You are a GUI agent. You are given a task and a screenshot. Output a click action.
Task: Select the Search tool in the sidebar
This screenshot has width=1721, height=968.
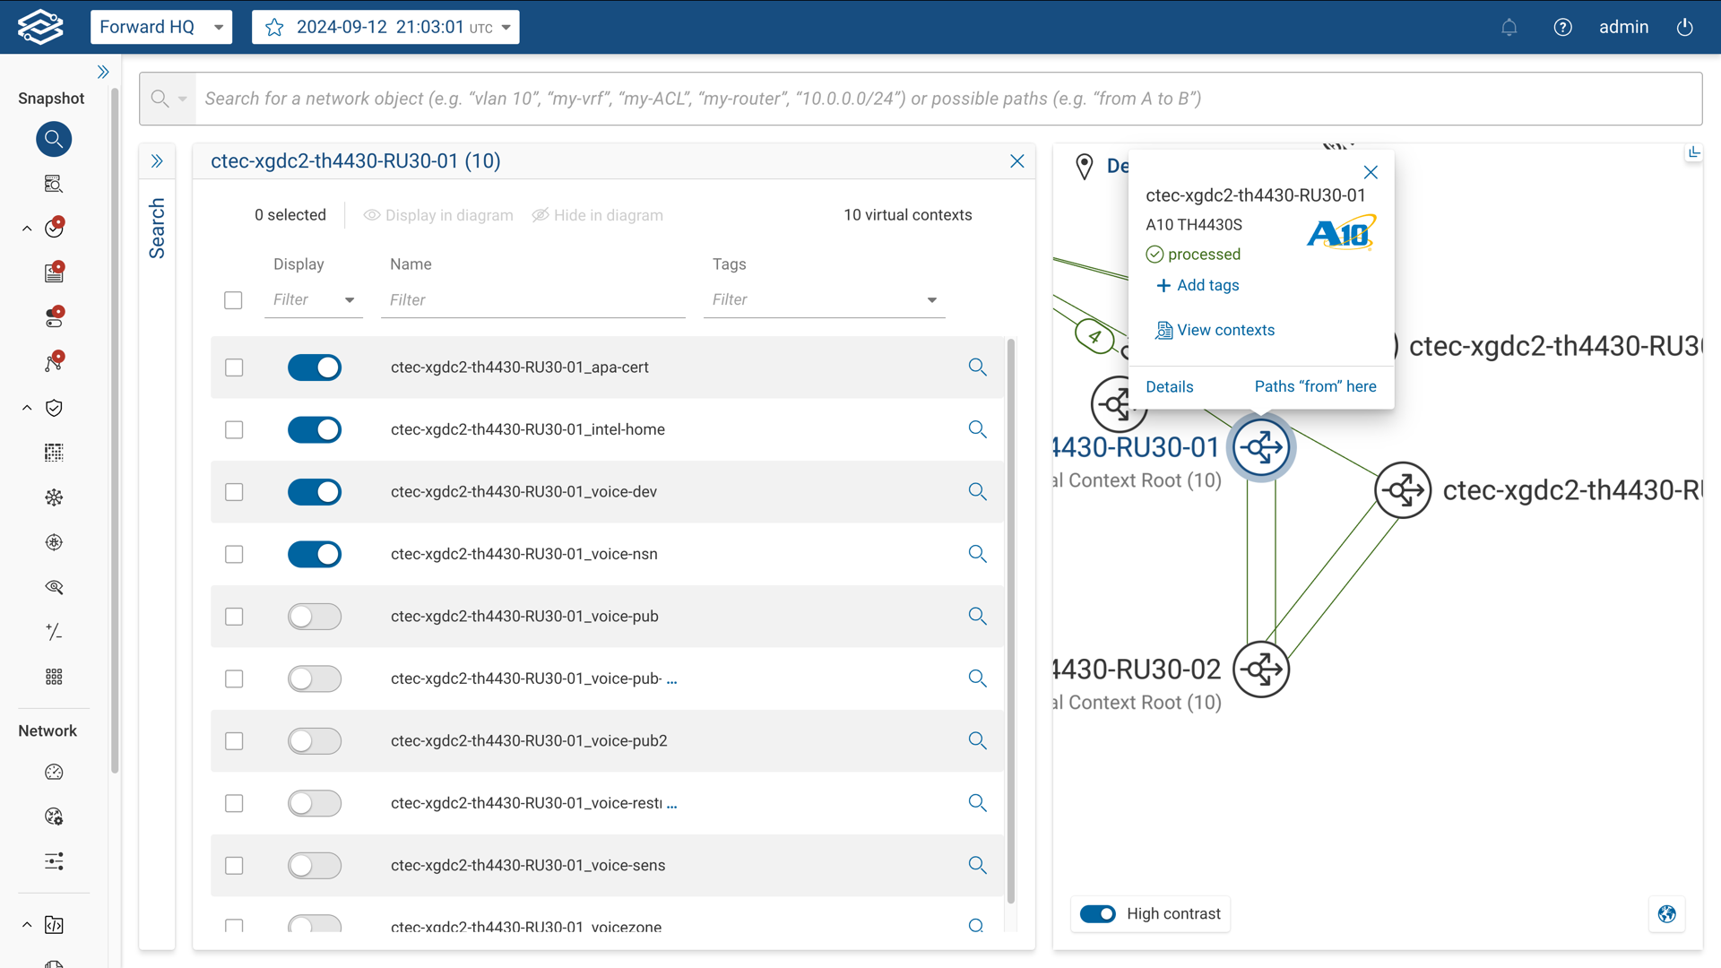pyautogui.click(x=54, y=139)
